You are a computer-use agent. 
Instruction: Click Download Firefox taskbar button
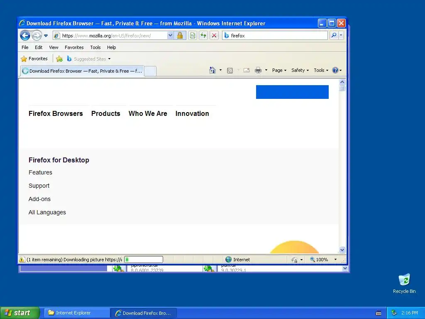[143, 313]
